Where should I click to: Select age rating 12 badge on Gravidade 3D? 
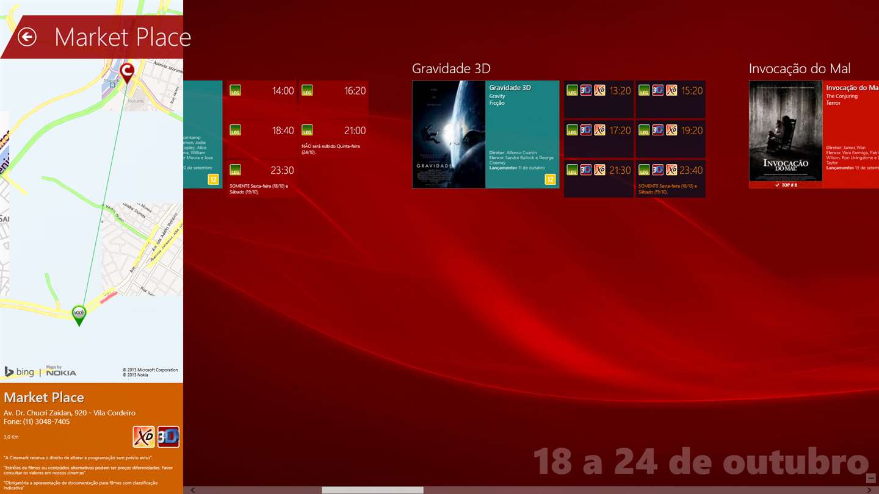[550, 179]
